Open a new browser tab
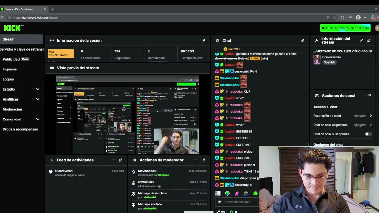This screenshot has height=213, width=379. 53,9
